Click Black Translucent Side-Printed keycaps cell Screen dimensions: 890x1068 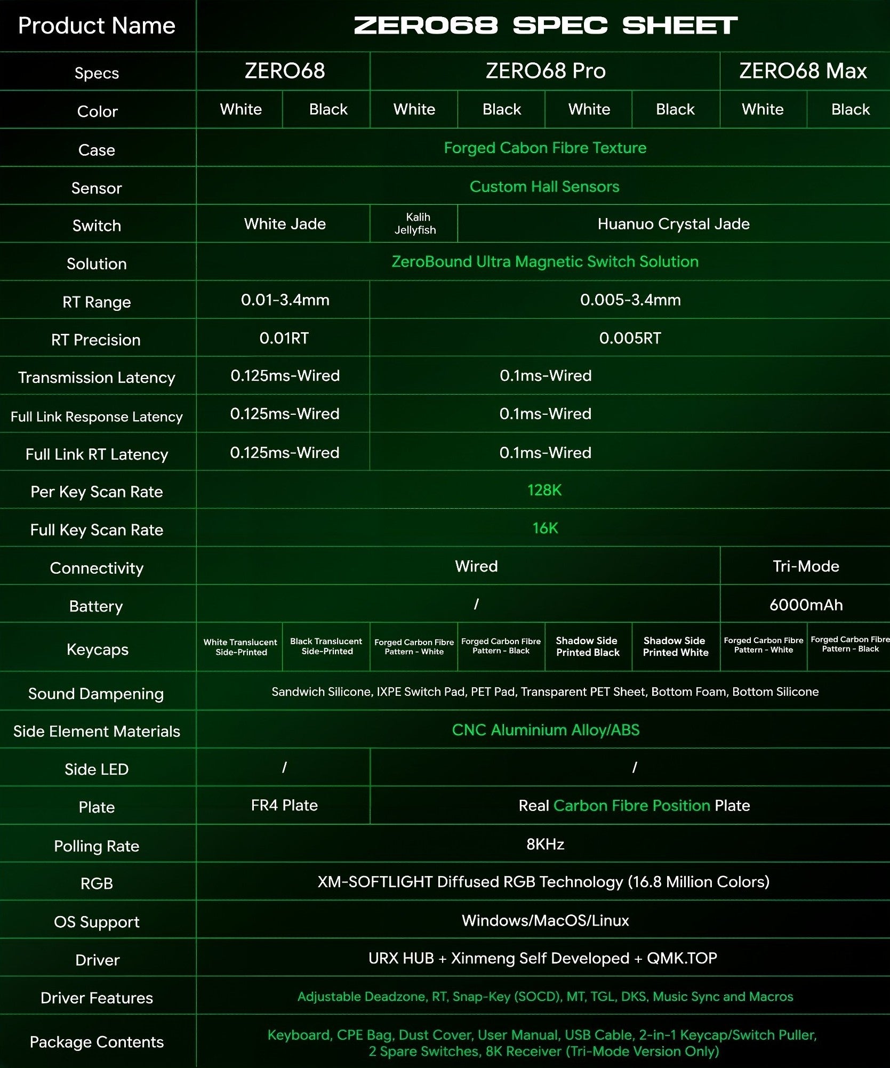pyautogui.click(x=326, y=646)
